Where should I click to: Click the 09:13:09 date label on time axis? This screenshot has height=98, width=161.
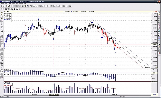coord(115,95)
